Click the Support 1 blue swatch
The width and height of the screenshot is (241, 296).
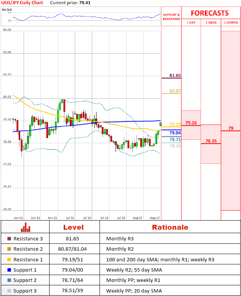(9, 270)
